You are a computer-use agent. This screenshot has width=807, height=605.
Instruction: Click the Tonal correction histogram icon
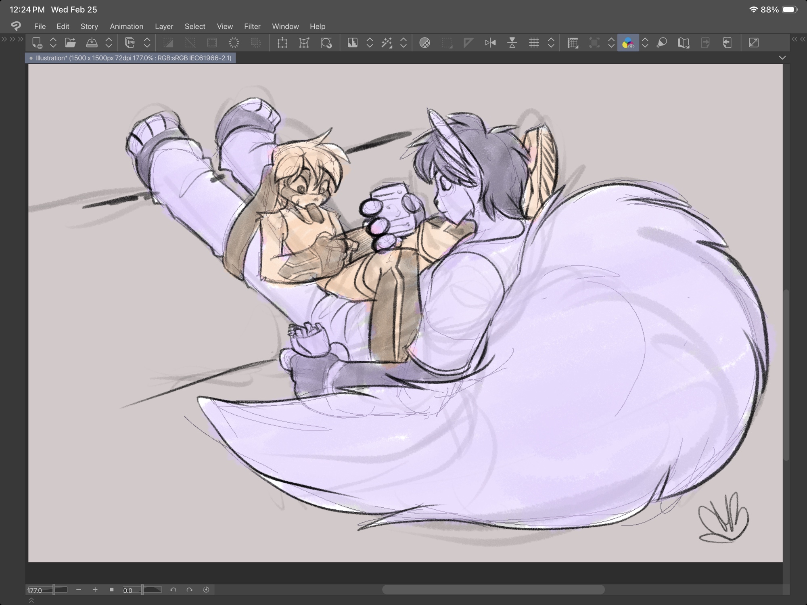(x=352, y=43)
